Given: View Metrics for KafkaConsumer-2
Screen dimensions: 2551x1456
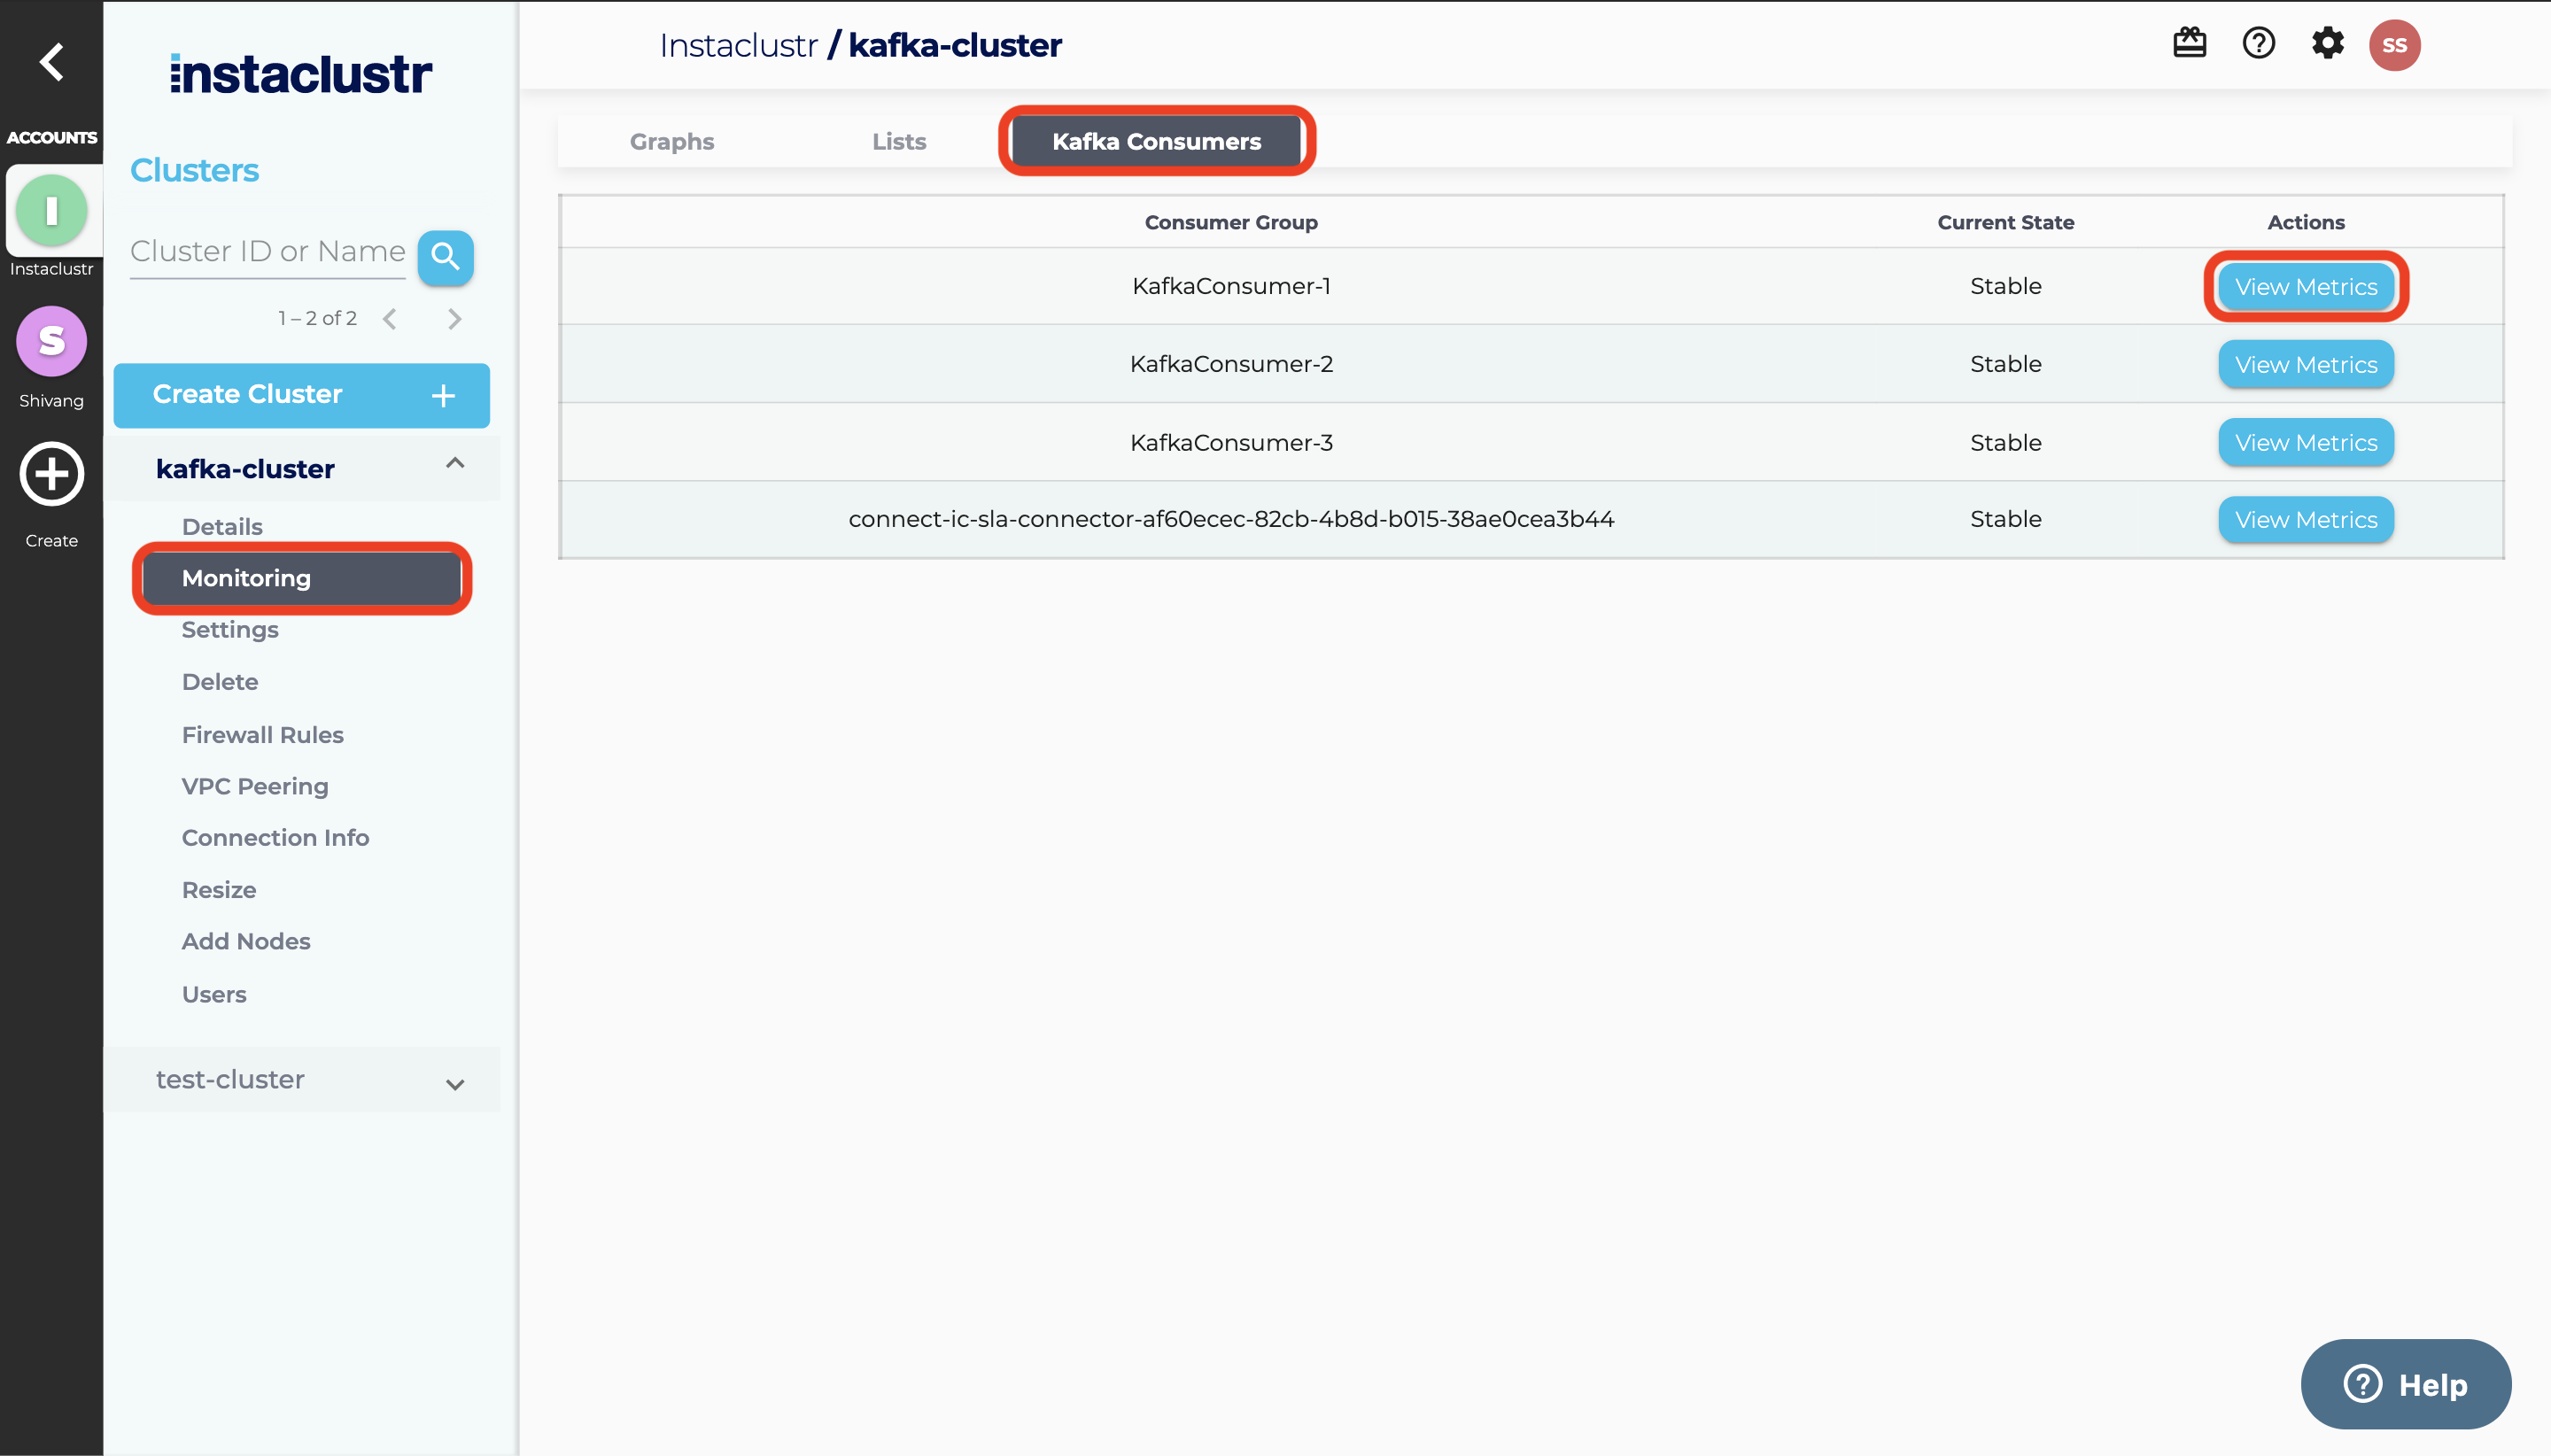Looking at the screenshot, I should pos(2305,365).
